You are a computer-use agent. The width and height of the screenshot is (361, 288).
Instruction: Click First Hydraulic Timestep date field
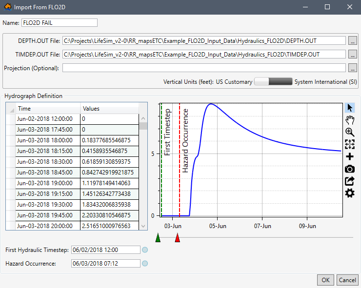pos(106,250)
